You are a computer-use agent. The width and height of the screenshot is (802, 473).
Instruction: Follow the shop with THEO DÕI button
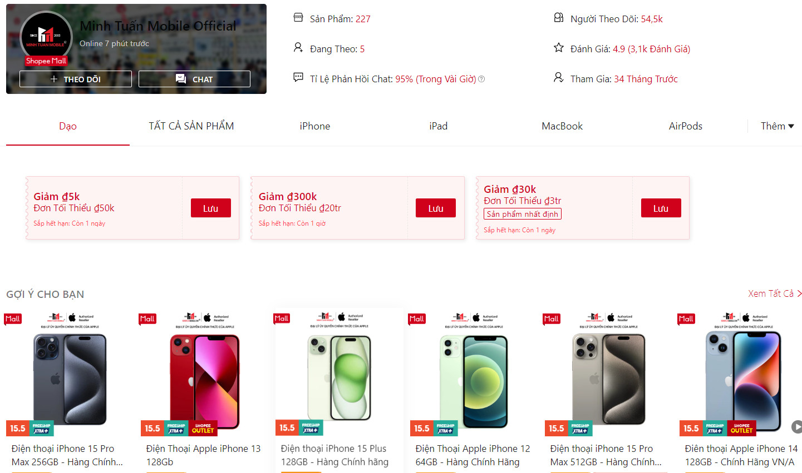click(76, 79)
